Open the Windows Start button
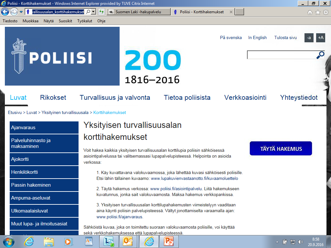Viewport: 331px width, 248px height. 9,242
